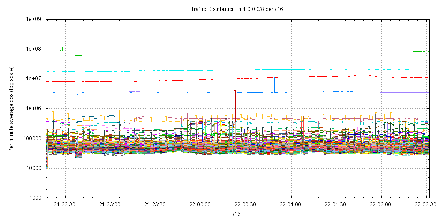Click the '/16' x-axis label below the chart
Image resolution: width=438 pixels, height=219 pixels.
(236, 214)
